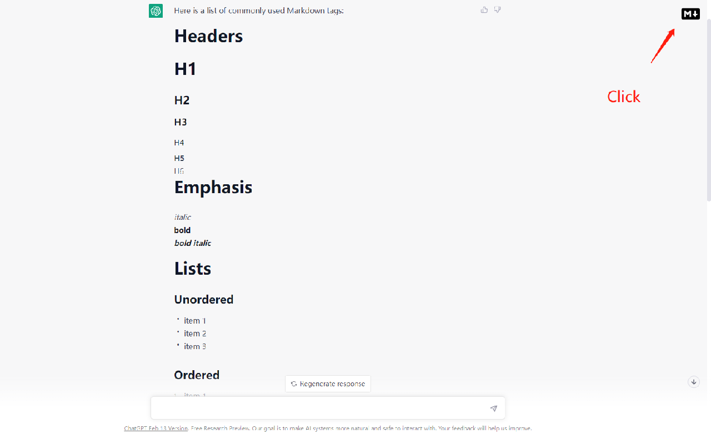This screenshot has height=444, width=711.
Task: Click the Headers heading
Action: (208, 36)
